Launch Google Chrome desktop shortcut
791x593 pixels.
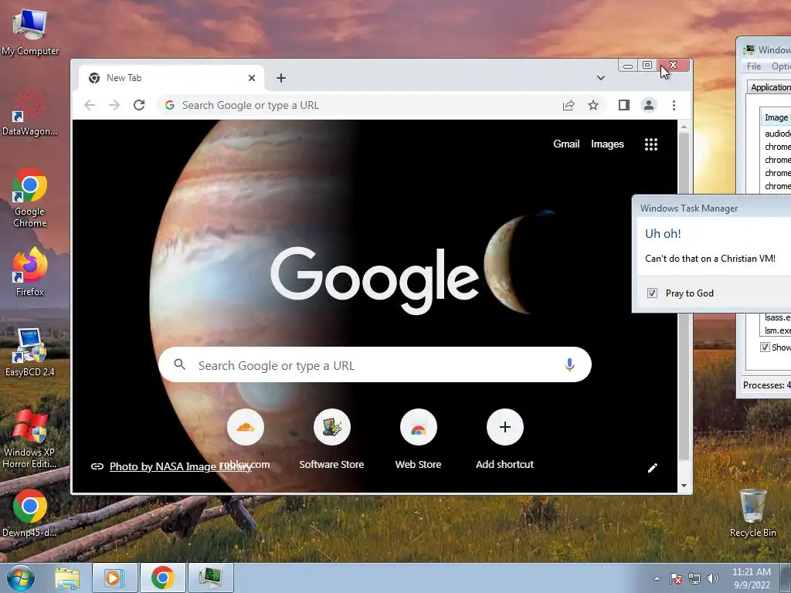30,198
